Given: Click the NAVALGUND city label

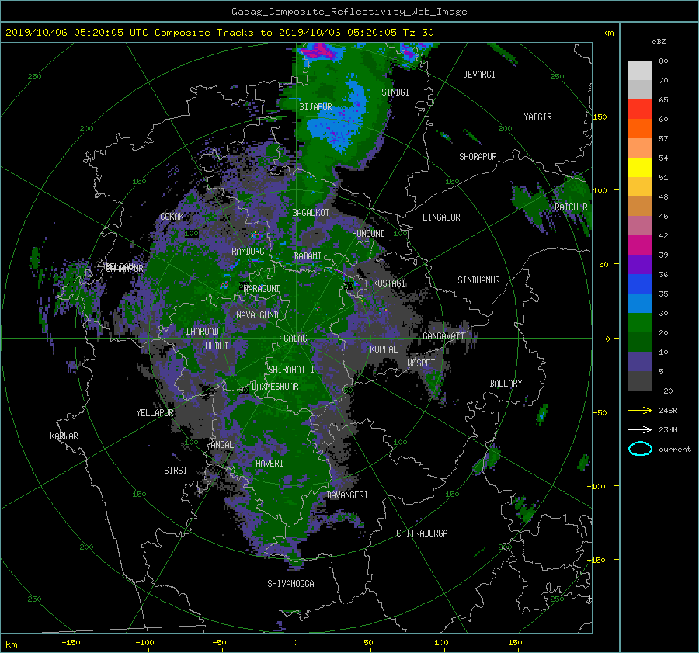Looking at the screenshot, I should coord(257,315).
